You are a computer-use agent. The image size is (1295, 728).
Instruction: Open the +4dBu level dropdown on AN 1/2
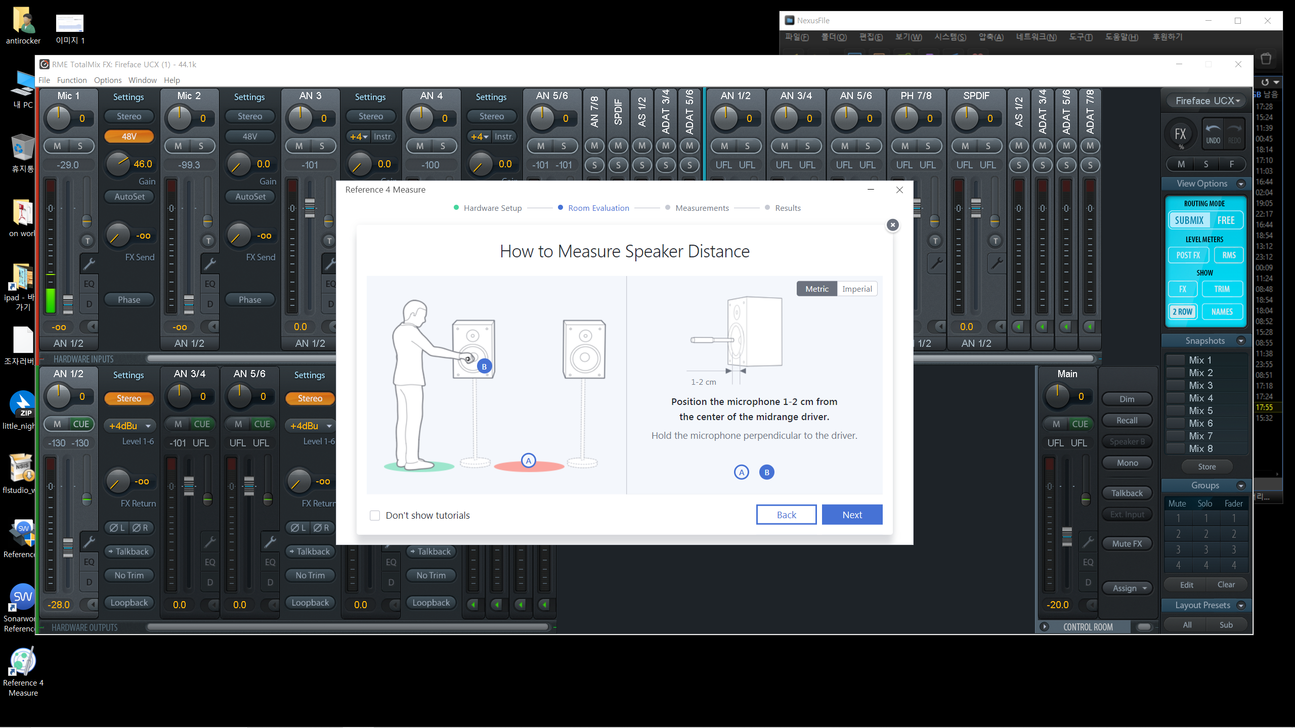(128, 426)
